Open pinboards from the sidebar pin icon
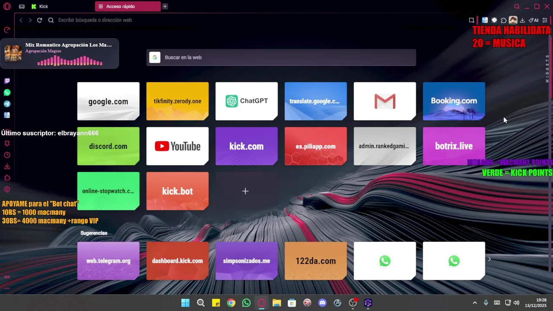The width and height of the screenshot is (553, 311). tap(7, 143)
